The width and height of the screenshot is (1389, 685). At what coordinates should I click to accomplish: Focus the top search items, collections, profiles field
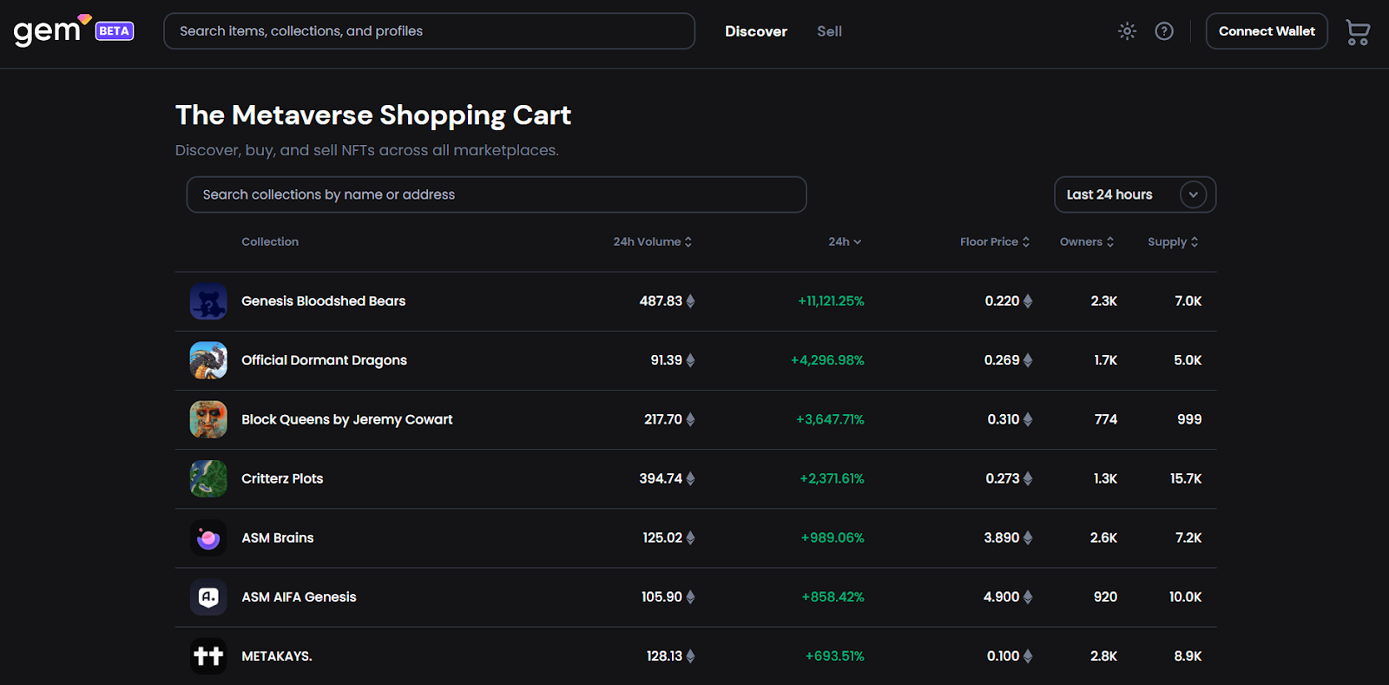tap(429, 31)
